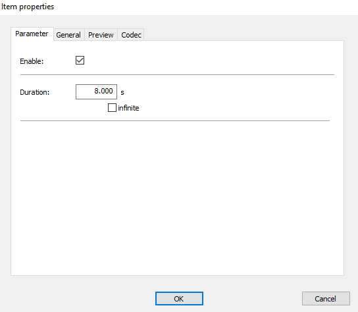Click gray area between OK and Cancel
This screenshot has height=312, width=358.
[252, 299]
